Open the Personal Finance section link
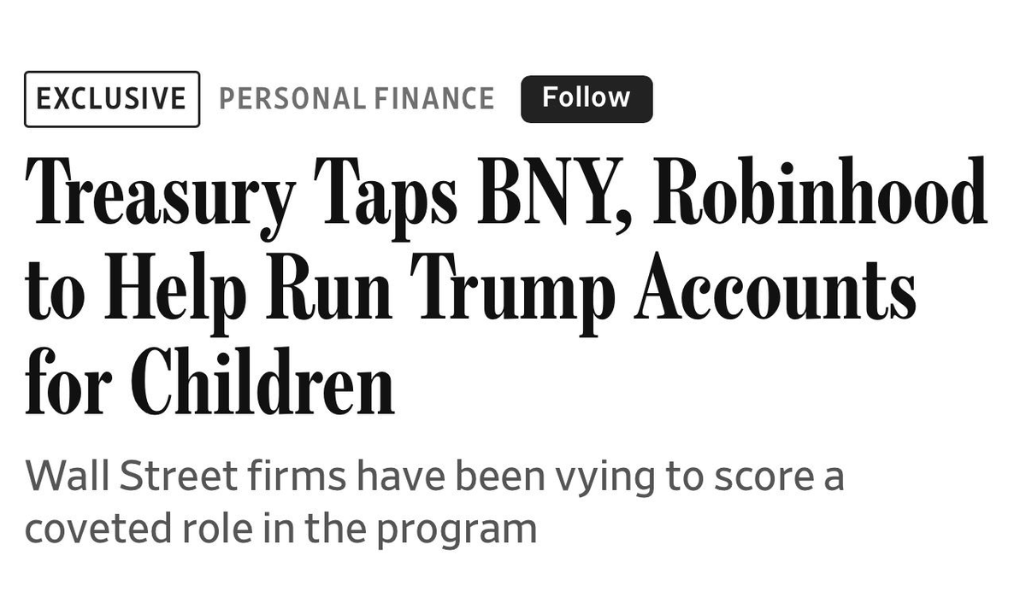Image resolution: width=1026 pixels, height=591 pixels. point(357,99)
